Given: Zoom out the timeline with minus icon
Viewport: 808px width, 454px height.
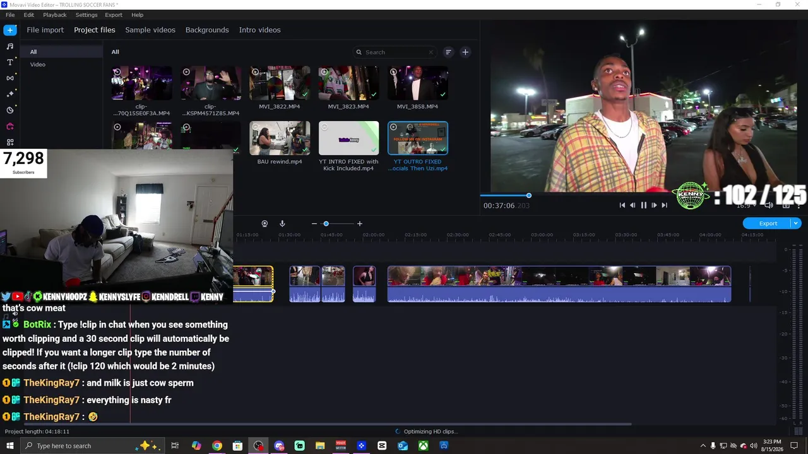Looking at the screenshot, I should (314, 224).
